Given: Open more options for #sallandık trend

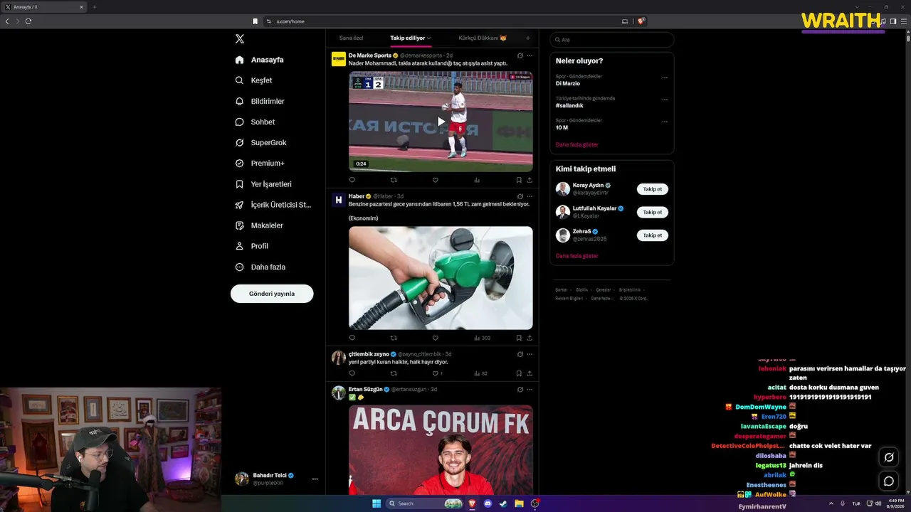Looking at the screenshot, I should click(665, 100).
